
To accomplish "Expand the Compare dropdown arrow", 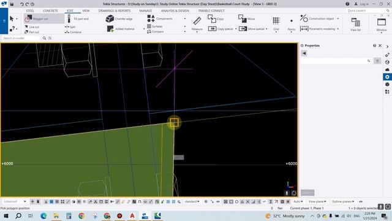I will tap(185, 31).
